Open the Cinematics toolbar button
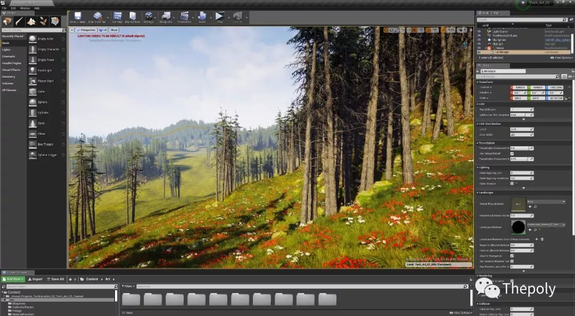This screenshot has width=575, height=316. click(184, 17)
